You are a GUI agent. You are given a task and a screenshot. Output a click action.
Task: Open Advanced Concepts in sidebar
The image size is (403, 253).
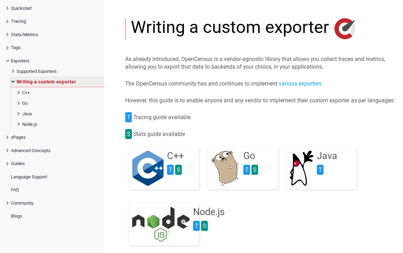tap(31, 151)
